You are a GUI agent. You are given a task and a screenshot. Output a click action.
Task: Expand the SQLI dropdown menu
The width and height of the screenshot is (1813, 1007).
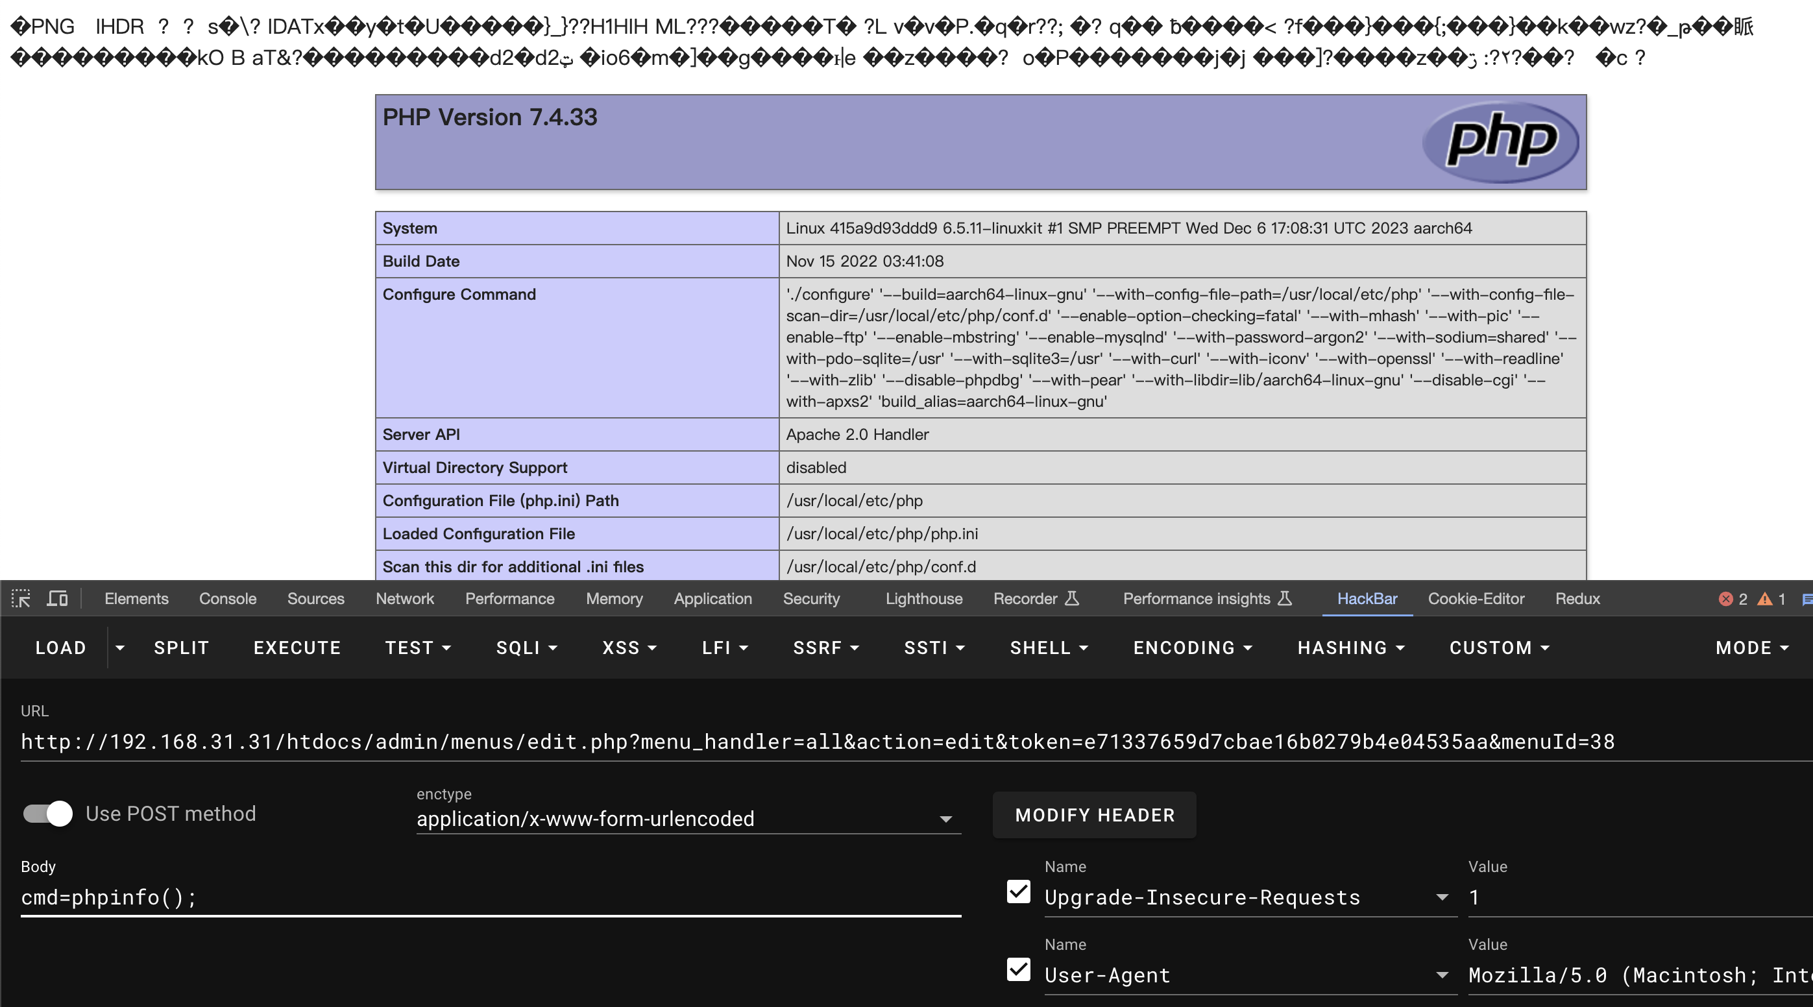point(526,648)
